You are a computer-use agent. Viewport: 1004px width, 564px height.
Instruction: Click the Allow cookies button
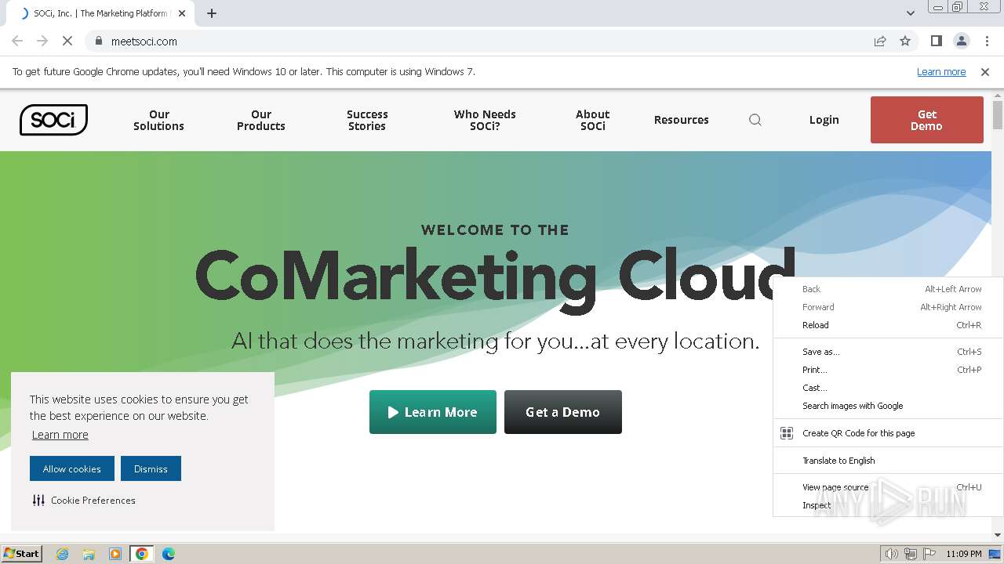coord(72,468)
